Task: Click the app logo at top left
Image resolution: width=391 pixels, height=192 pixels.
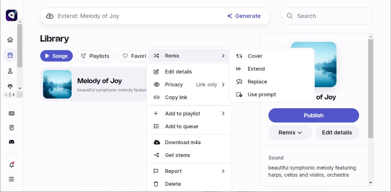Action: (x=11, y=15)
